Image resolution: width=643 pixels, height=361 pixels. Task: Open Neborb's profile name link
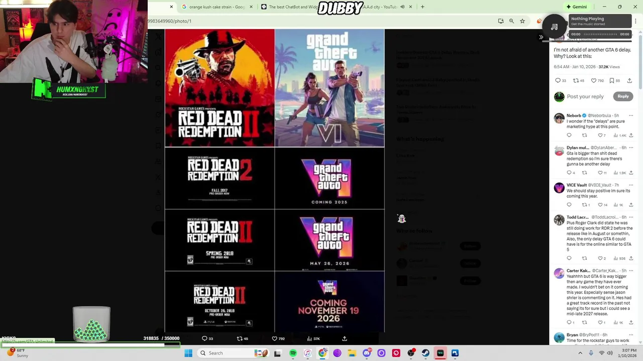[x=574, y=116]
